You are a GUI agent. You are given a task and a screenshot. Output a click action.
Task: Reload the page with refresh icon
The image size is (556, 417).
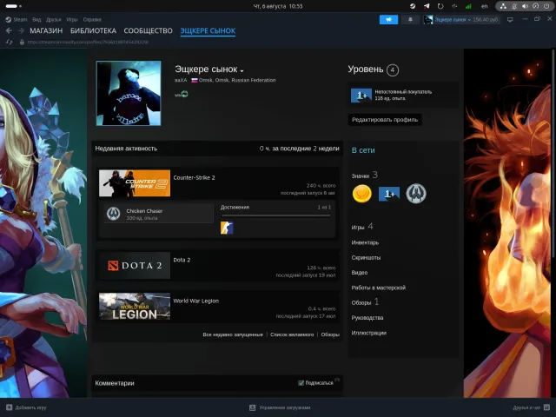click(x=9, y=42)
